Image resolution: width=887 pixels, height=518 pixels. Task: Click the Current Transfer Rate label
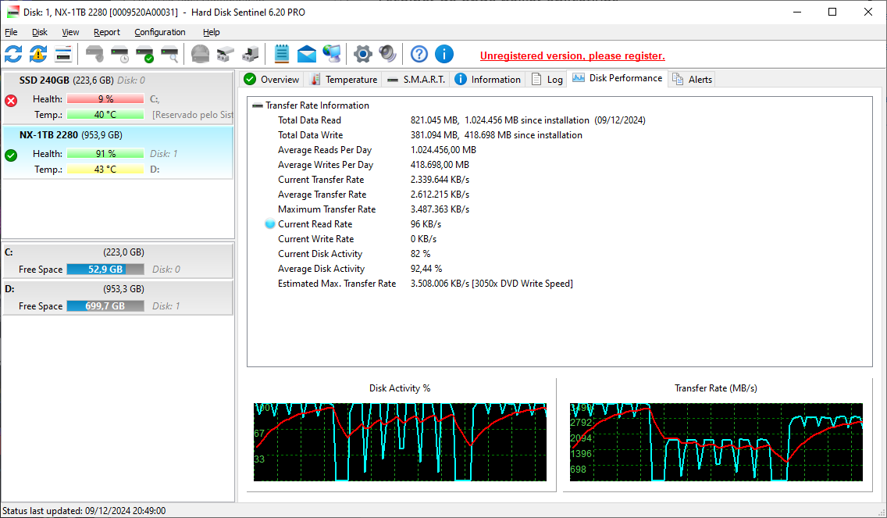321,180
